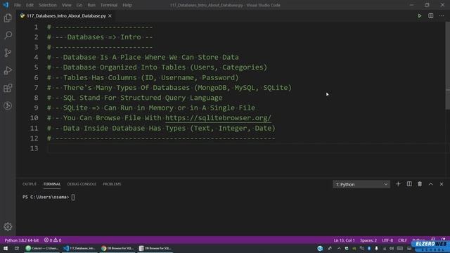Show hidden system tray icons
This screenshot has height=253, width=450.
pos(339,248)
